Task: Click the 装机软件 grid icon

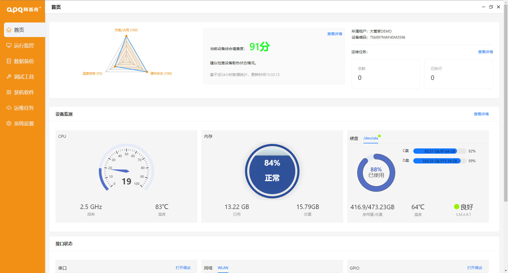Action: 9,92
